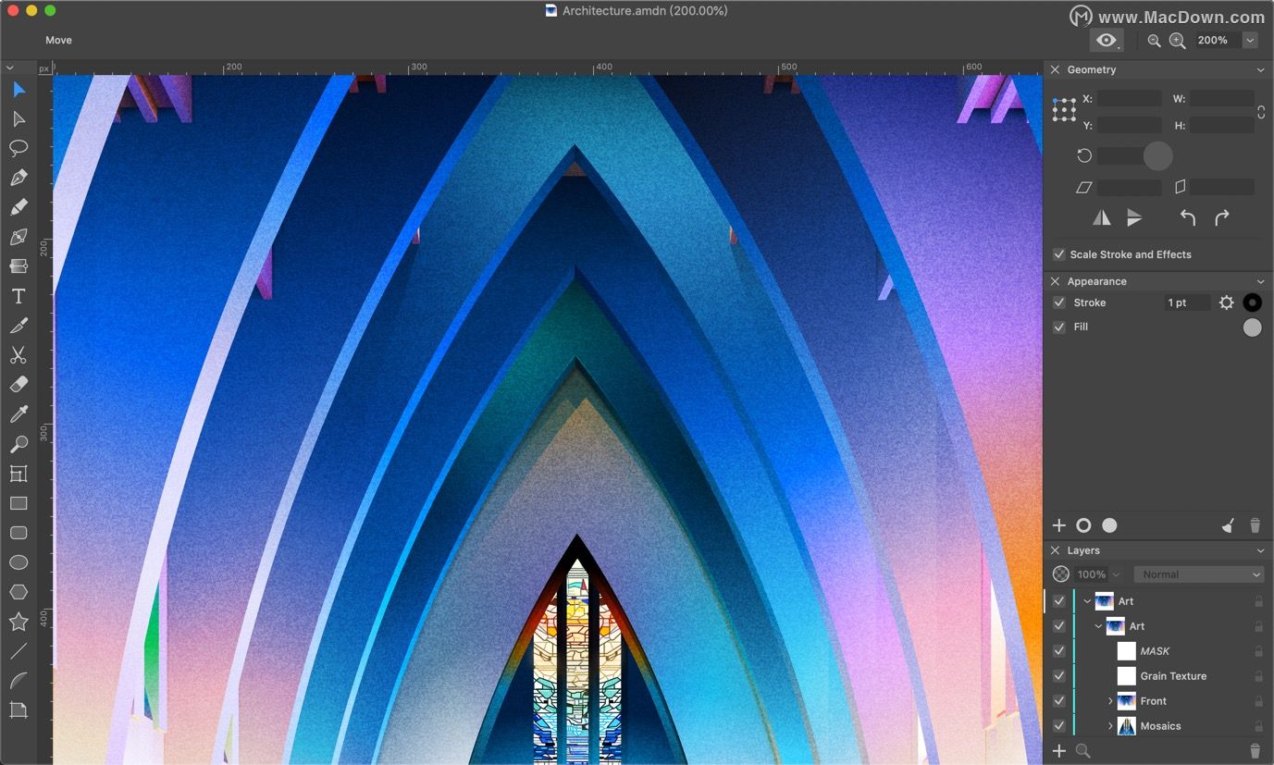Click the stroke color swatch
Screen dimensions: 1274x765
(x=1252, y=302)
